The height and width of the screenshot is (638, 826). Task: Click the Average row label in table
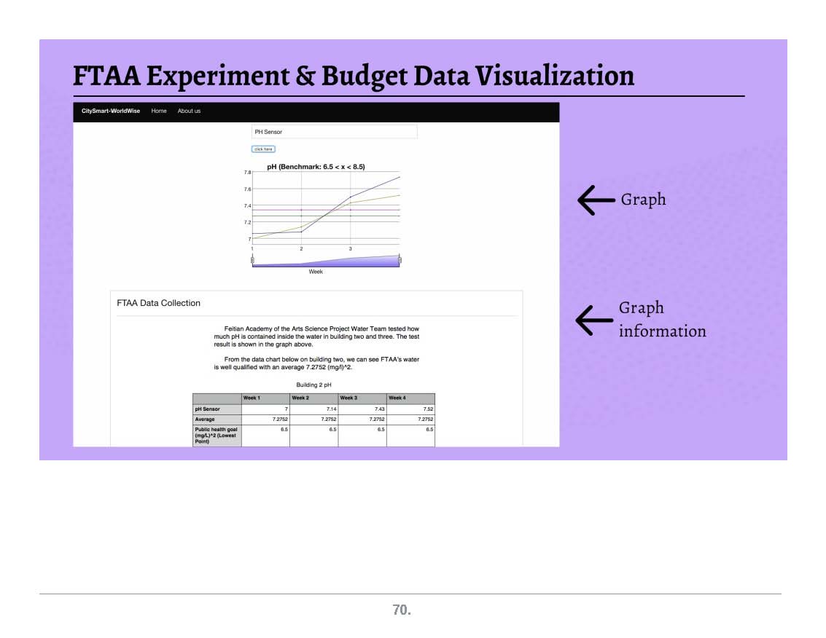(205, 420)
